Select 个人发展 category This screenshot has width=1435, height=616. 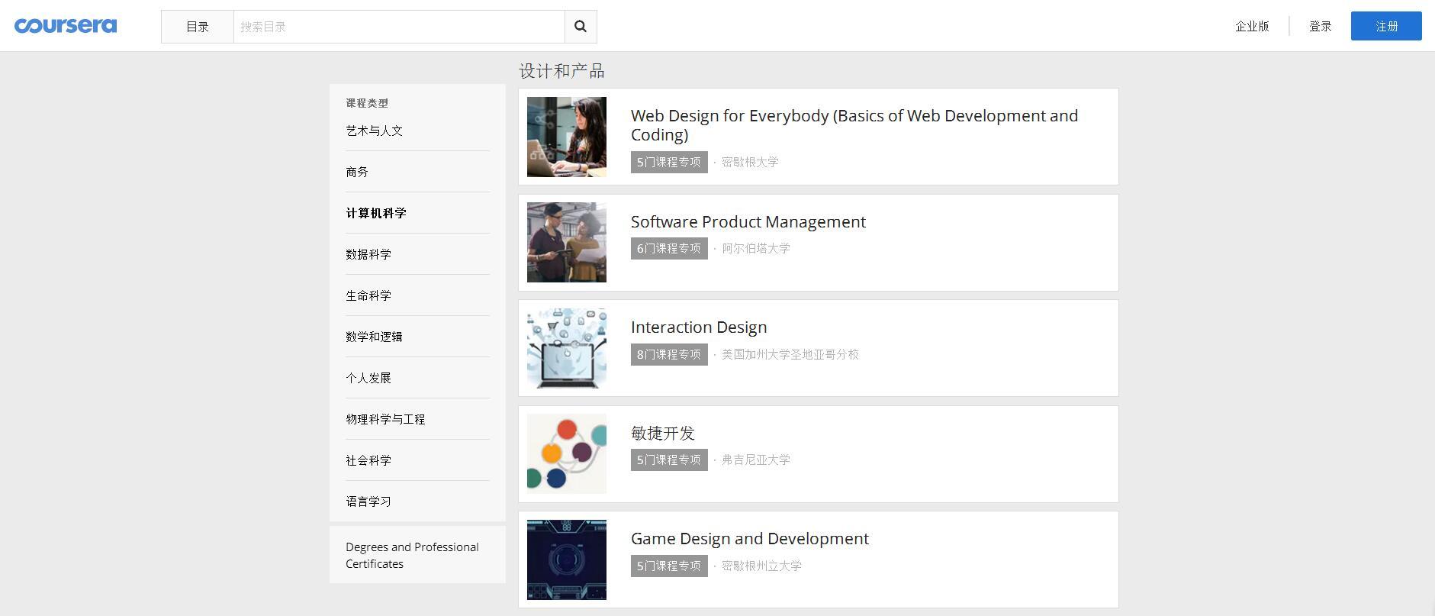[x=368, y=378]
